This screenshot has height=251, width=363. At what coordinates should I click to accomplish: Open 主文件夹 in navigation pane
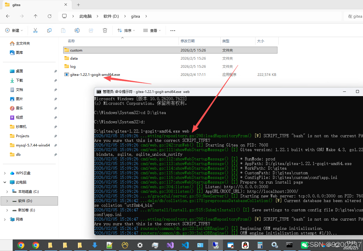click(x=23, y=43)
